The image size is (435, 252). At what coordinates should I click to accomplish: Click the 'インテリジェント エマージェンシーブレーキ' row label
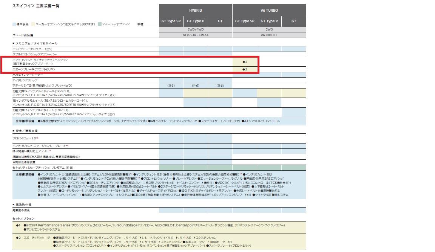coord(40,146)
